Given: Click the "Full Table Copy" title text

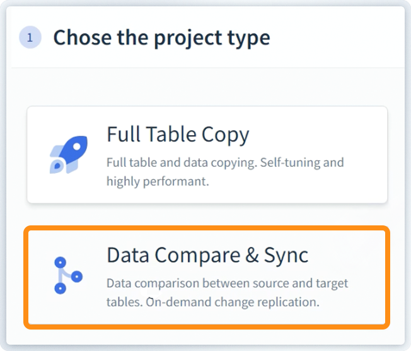Looking at the screenshot, I should point(178,134).
